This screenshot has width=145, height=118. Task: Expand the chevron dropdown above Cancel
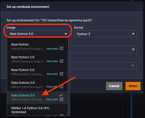(103, 65)
